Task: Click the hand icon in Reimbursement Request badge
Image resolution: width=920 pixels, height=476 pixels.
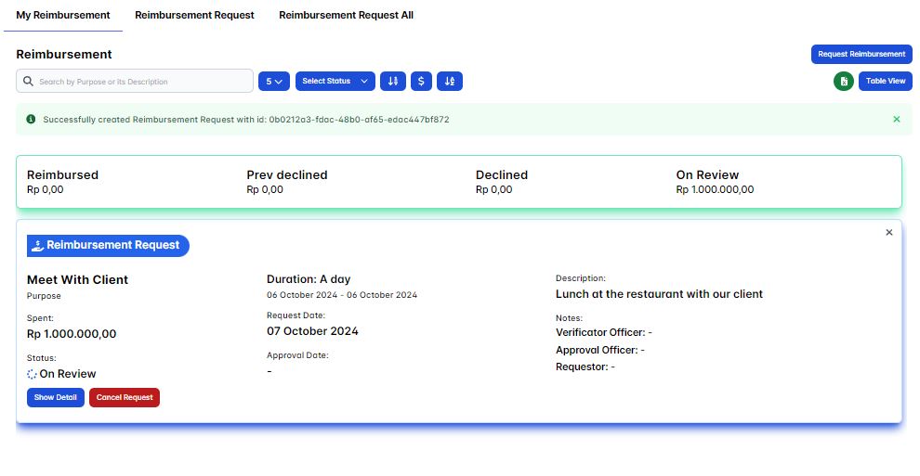Action: click(x=37, y=246)
